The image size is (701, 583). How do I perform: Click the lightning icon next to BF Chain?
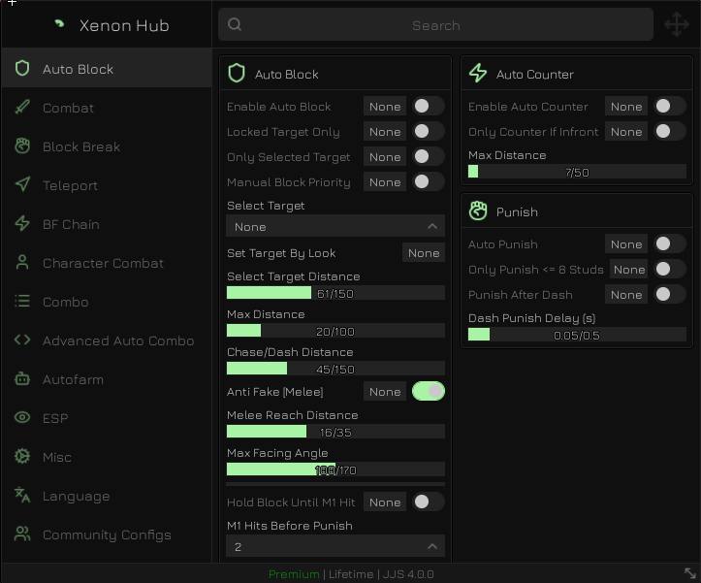(22, 224)
